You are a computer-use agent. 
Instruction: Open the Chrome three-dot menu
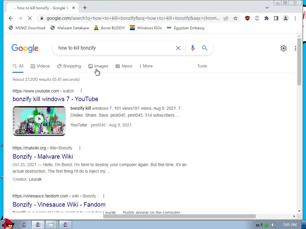(x=295, y=18)
